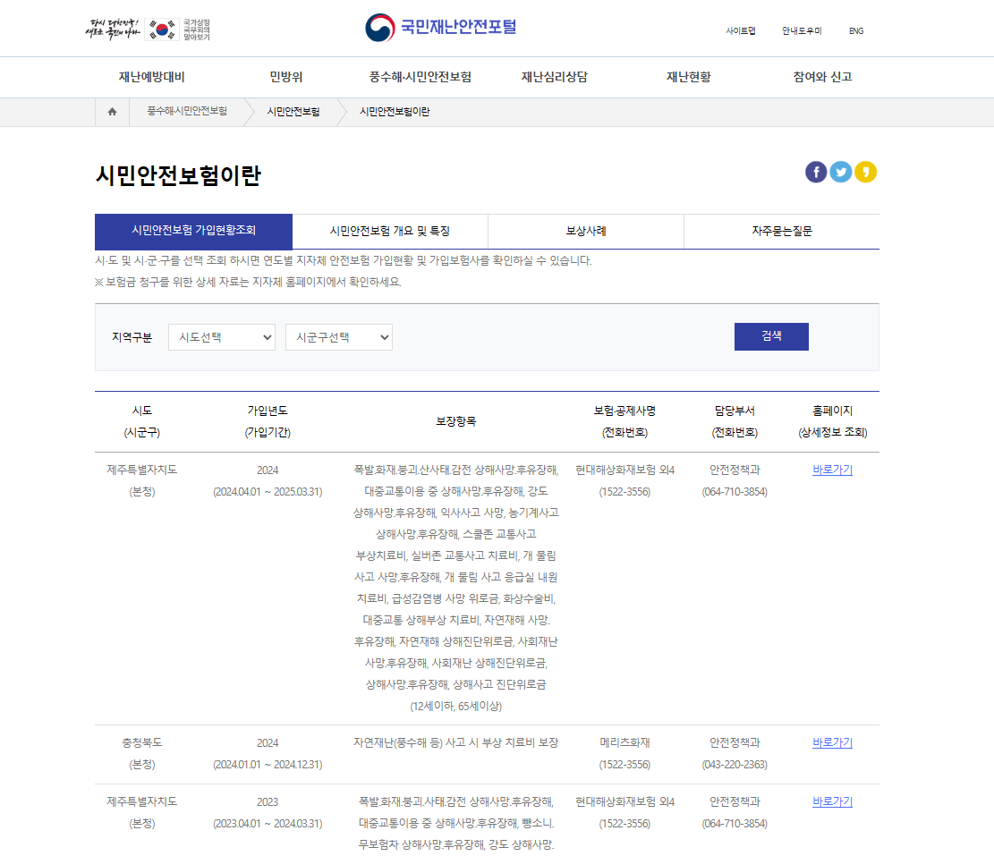994x856 pixels.
Task: Switch to the 시민안전보험 개요 및 특징 tab
Action: pos(389,232)
